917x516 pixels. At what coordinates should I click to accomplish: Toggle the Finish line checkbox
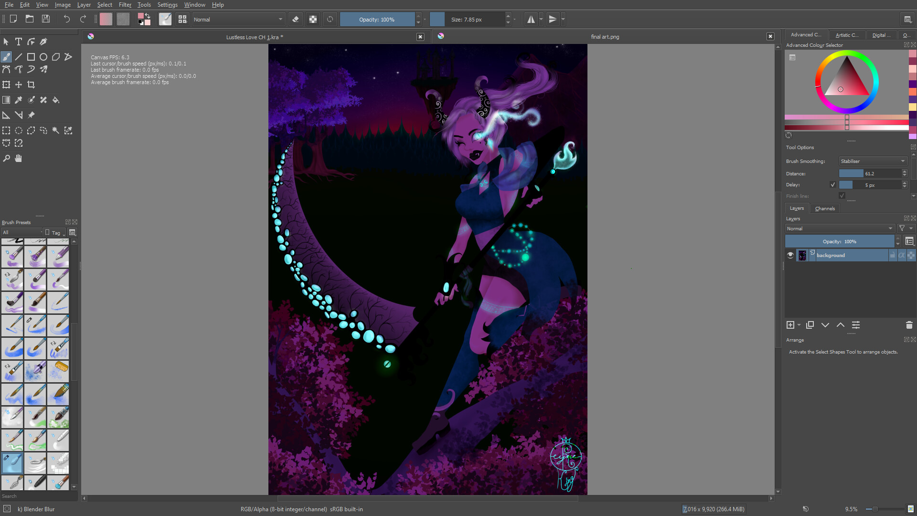[842, 196]
